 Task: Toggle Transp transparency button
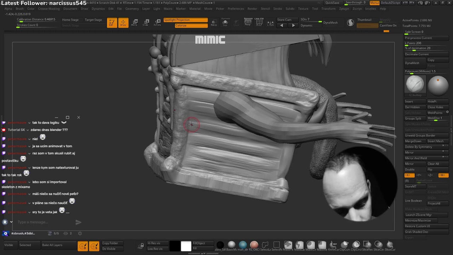214,23
